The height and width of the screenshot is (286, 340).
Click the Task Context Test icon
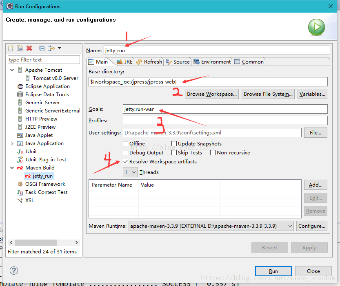point(20,192)
